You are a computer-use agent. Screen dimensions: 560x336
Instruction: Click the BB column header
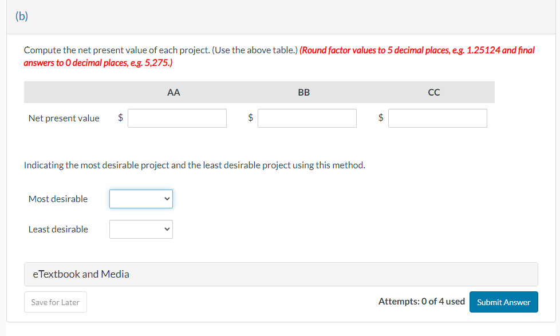point(303,92)
